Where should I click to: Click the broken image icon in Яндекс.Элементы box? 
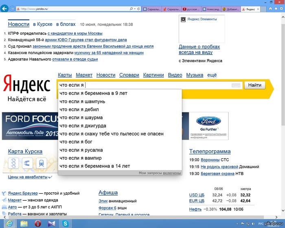[x=183, y=19]
